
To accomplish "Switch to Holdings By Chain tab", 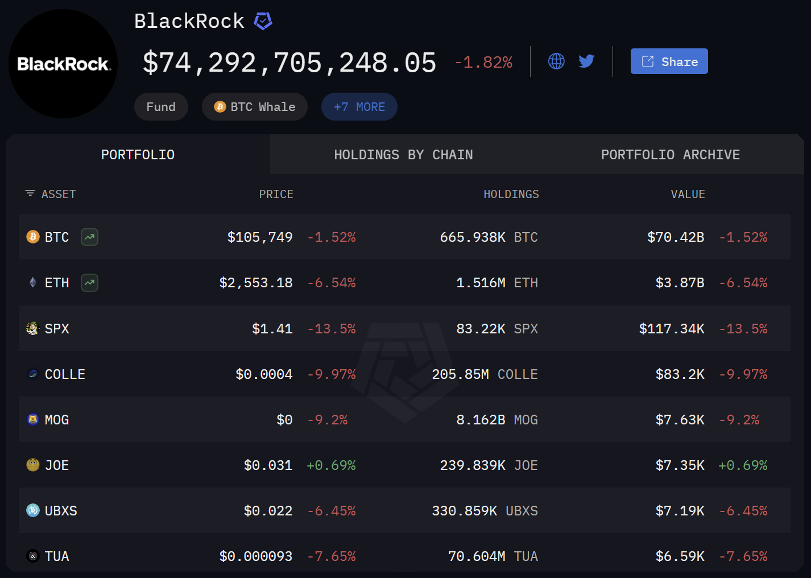I will point(403,155).
